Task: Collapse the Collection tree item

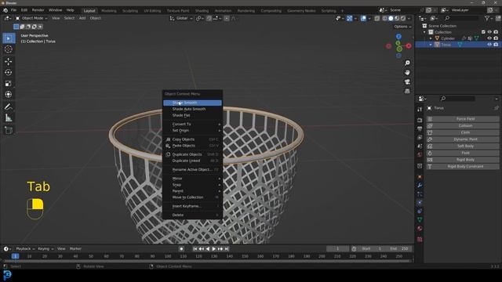Action: 424,32
